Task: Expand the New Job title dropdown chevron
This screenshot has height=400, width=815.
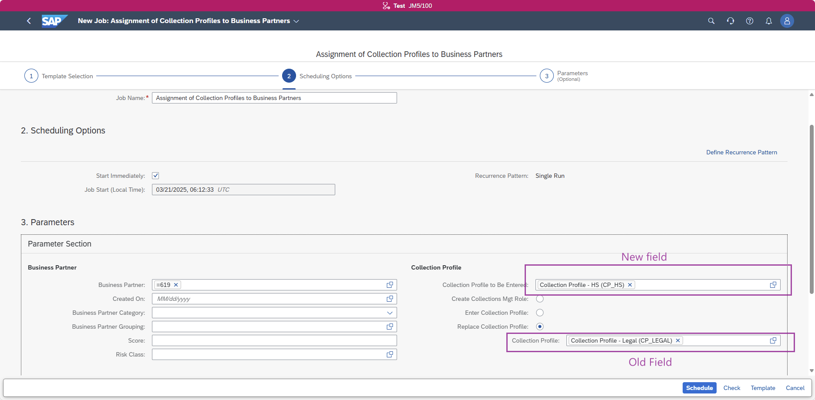Action: [296, 21]
